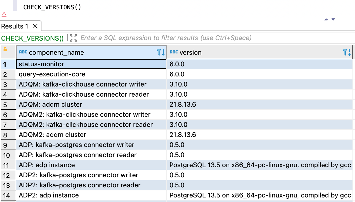Select the 'ADQM2: kafka-clickhouse connector reader' cell

tap(91, 125)
